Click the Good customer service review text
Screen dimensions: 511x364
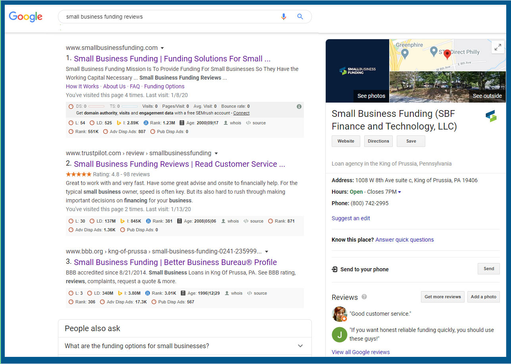(380, 314)
